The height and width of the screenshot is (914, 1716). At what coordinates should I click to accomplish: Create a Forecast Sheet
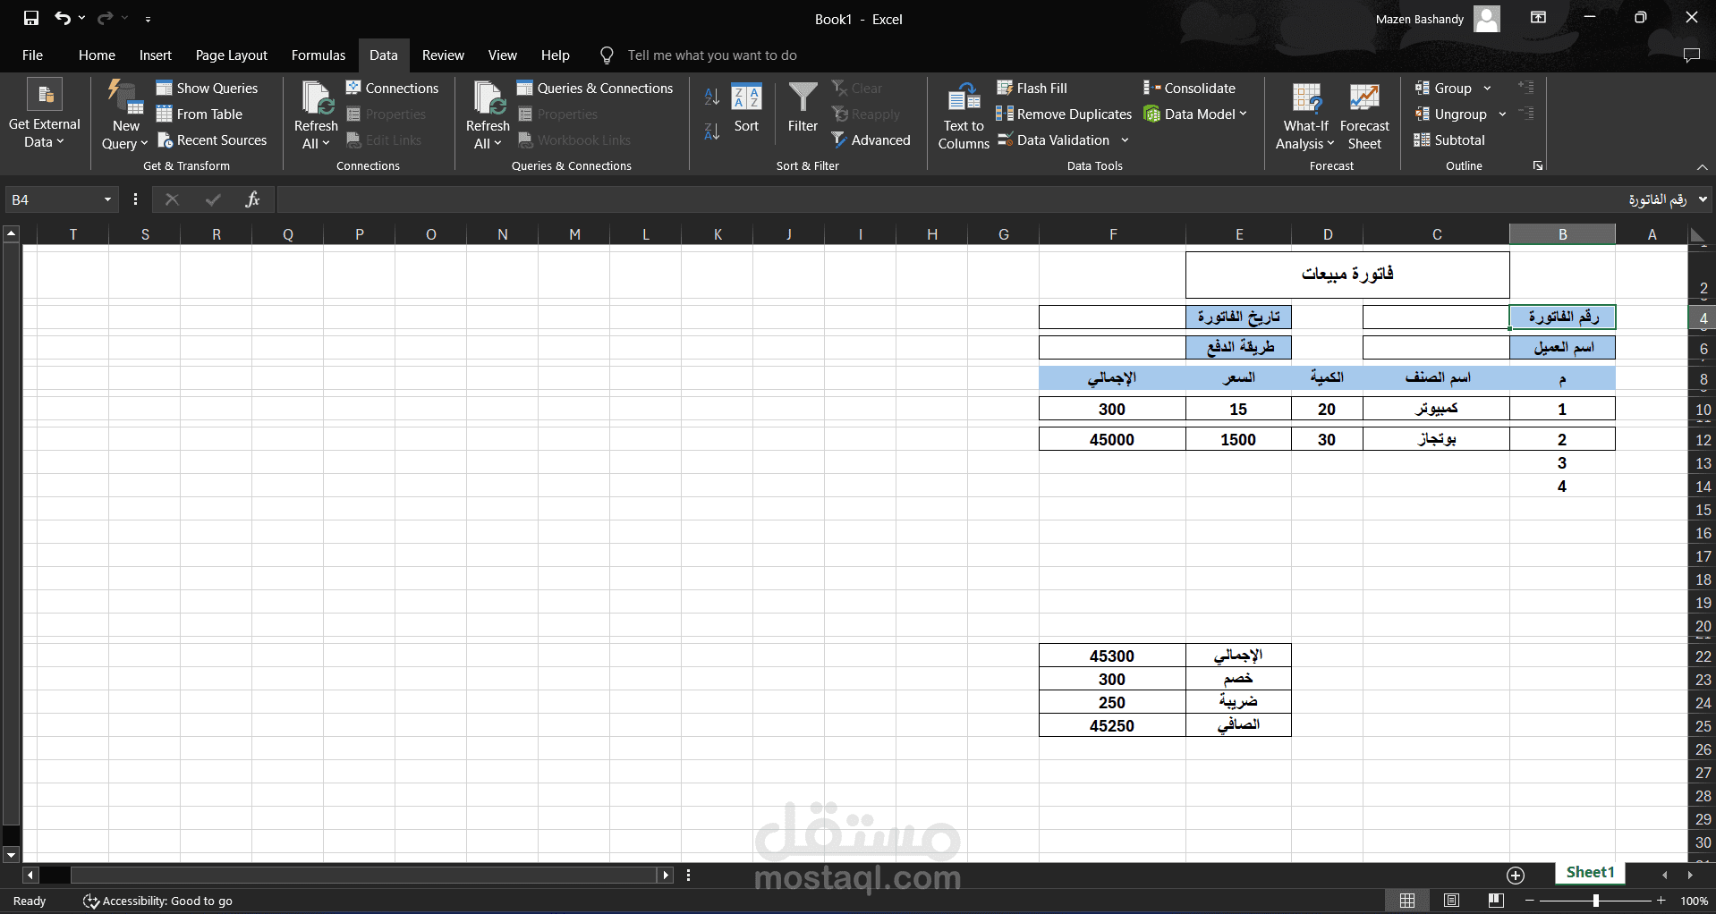[x=1364, y=115]
